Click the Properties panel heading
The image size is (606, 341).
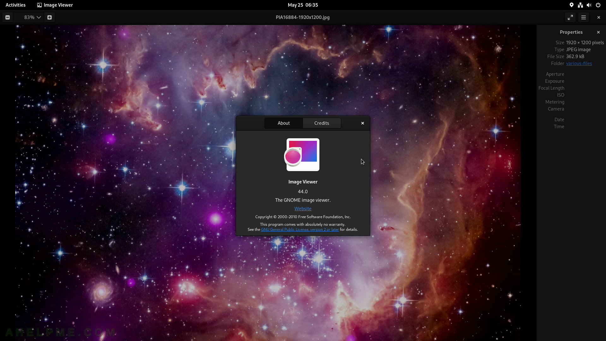pyautogui.click(x=571, y=32)
